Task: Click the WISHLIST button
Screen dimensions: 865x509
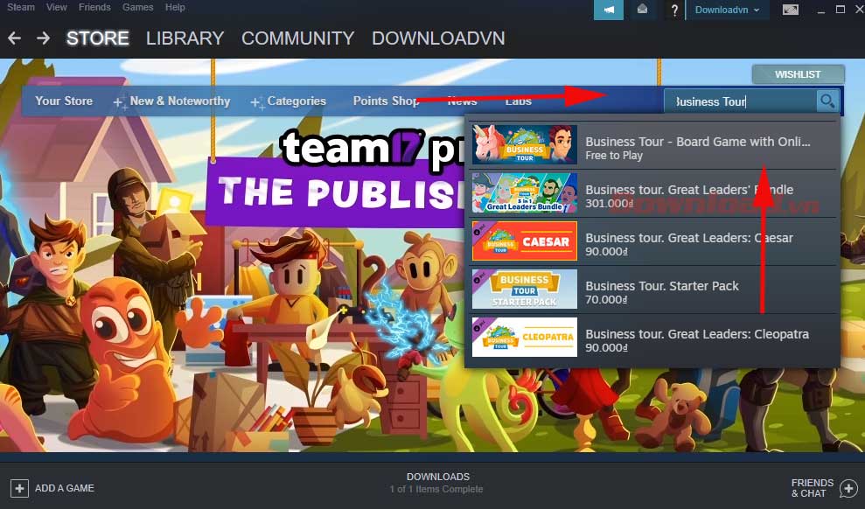Action: (x=798, y=74)
